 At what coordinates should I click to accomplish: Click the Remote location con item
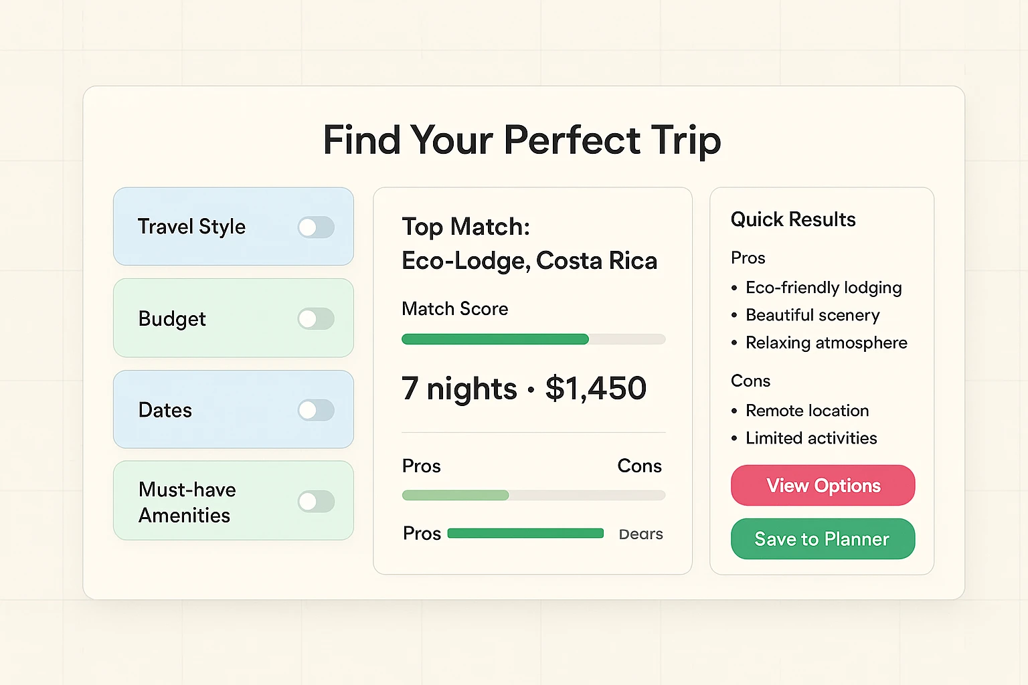(807, 411)
